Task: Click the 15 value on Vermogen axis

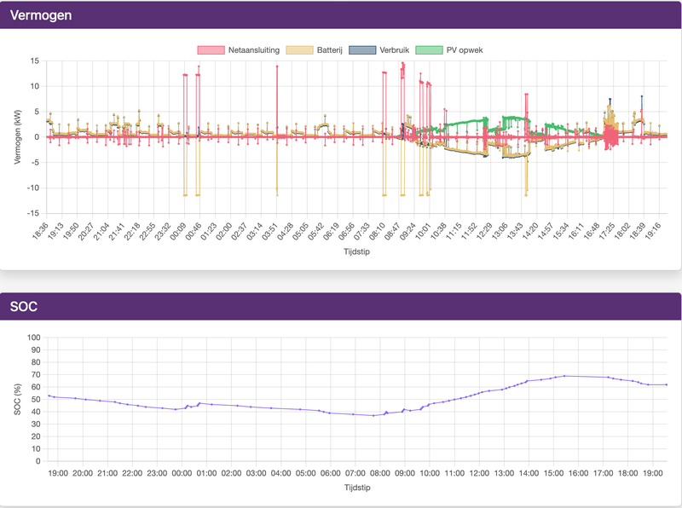Action: (34, 61)
